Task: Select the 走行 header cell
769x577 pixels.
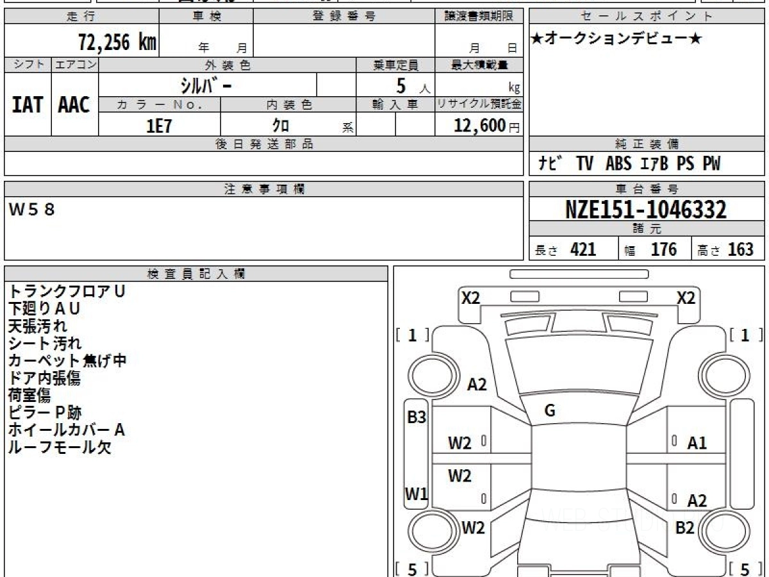Action: click(x=81, y=17)
